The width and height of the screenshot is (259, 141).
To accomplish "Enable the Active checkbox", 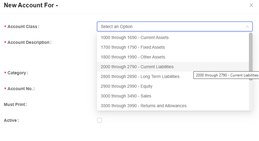I will 99,120.
